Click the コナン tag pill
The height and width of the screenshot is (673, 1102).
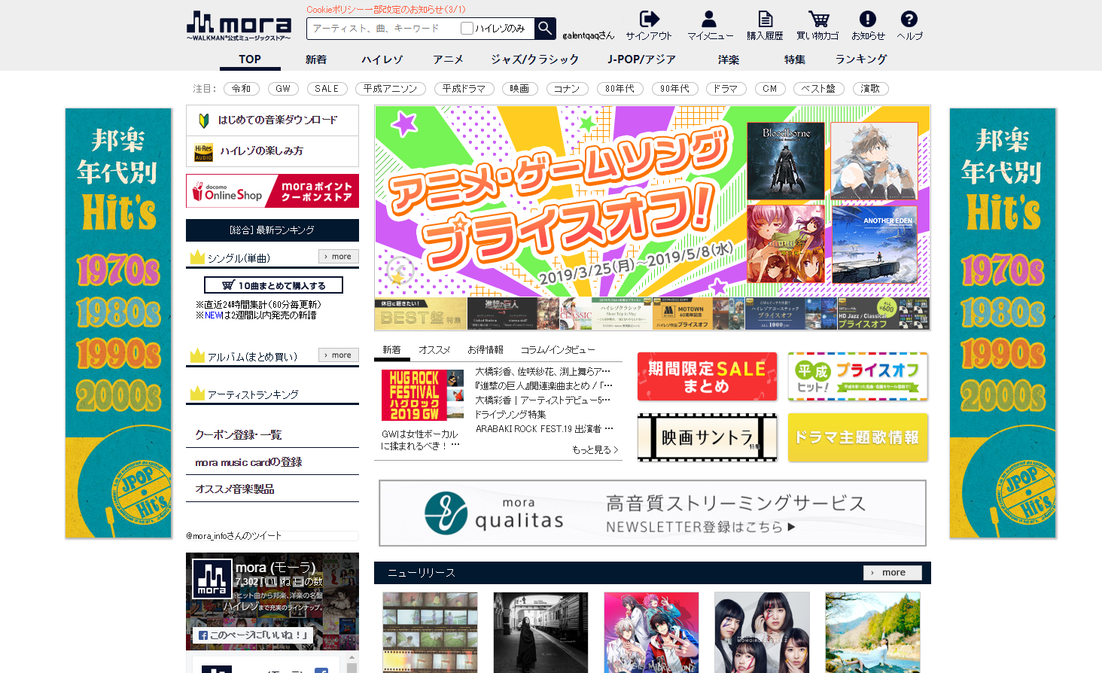click(567, 89)
